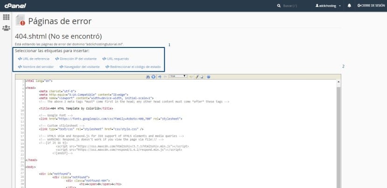The width and height of the screenshot is (387, 188).
Task: Click the respond.min.js script line
Action: click(x=119, y=150)
